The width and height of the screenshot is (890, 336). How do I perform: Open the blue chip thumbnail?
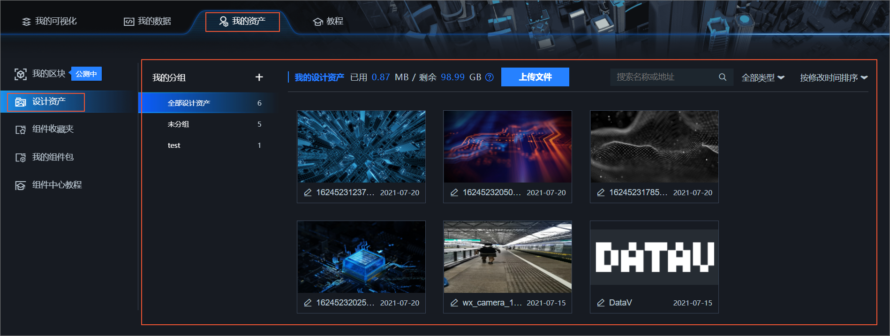[362, 257]
